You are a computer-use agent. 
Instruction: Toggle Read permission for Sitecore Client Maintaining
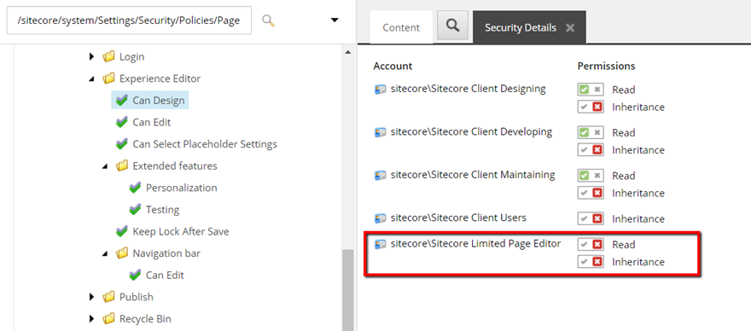pos(590,176)
